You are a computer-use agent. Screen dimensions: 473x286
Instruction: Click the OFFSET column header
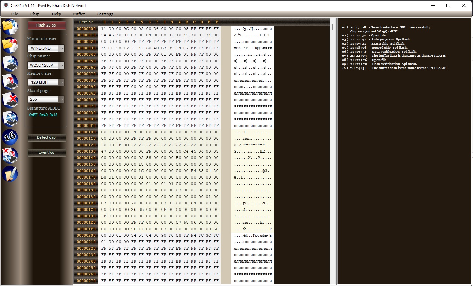tap(86, 22)
